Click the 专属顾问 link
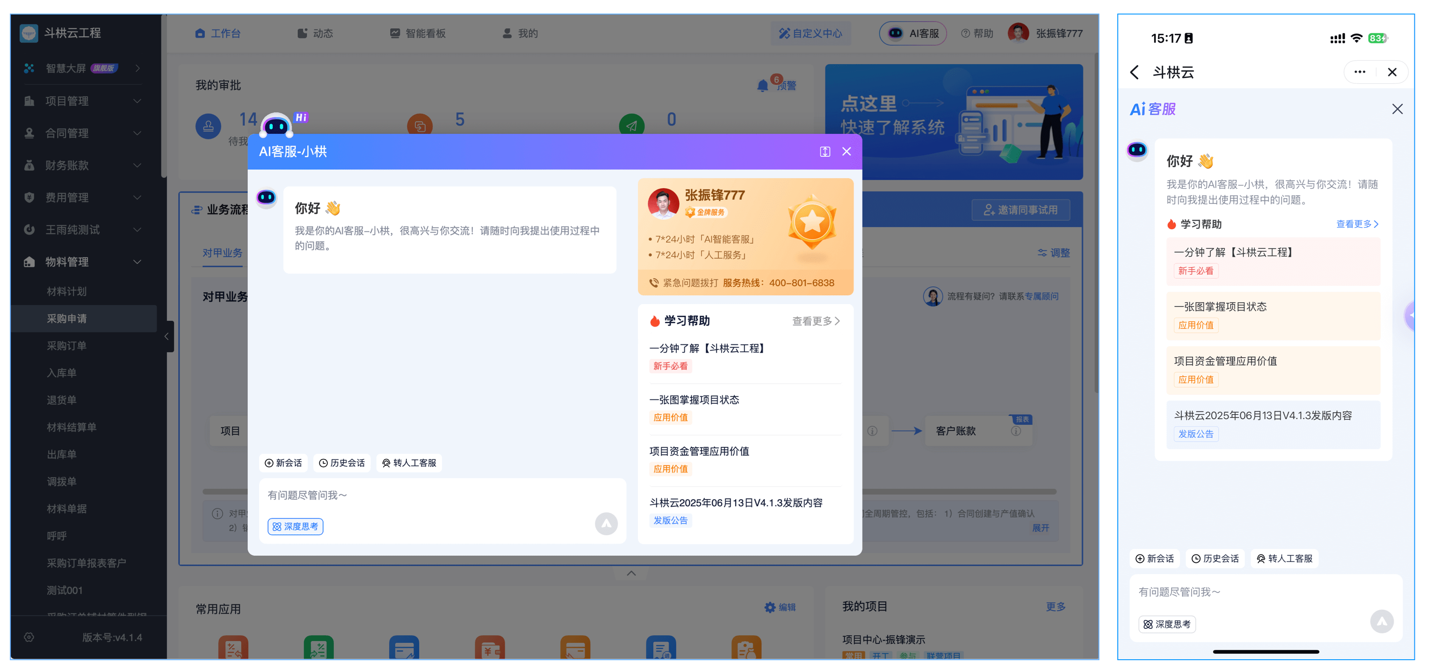1433x670 pixels. point(1042,297)
